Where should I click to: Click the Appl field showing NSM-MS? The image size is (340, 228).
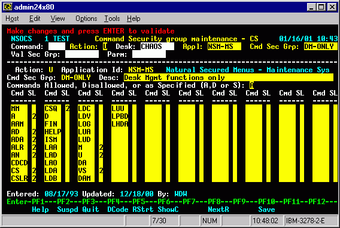(224, 47)
